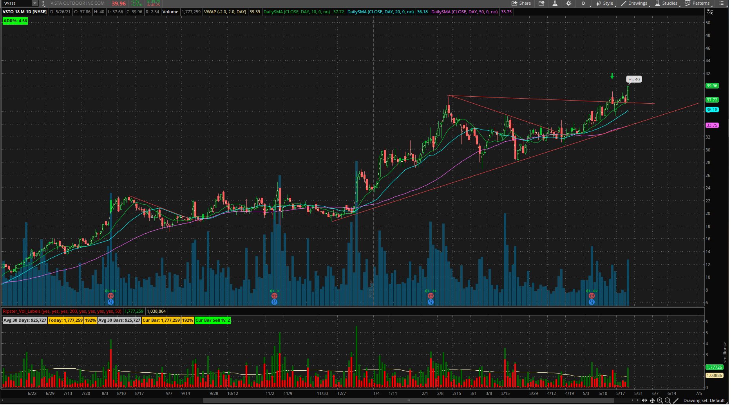The image size is (731, 411).
Task: Click the line drawing tool icon
Action: point(676,400)
